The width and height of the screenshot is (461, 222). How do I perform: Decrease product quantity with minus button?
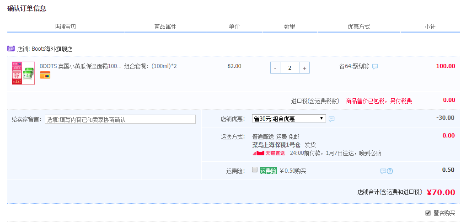[275, 68]
